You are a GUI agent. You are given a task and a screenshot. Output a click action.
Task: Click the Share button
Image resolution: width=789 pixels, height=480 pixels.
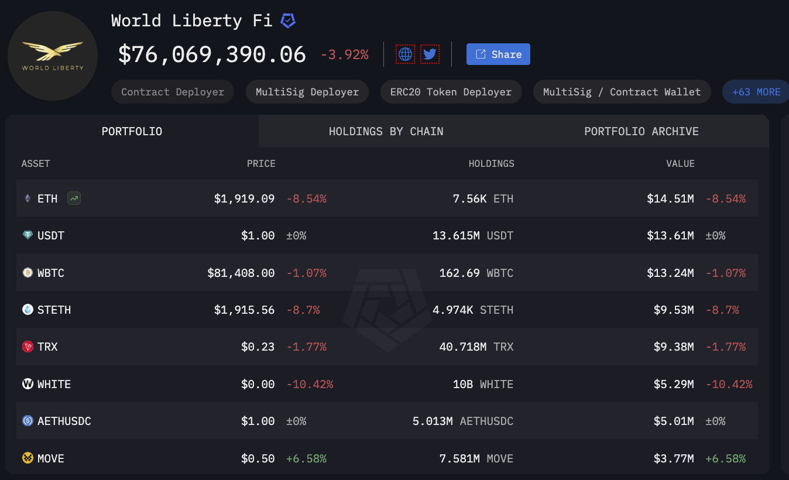pyautogui.click(x=498, y=54)
